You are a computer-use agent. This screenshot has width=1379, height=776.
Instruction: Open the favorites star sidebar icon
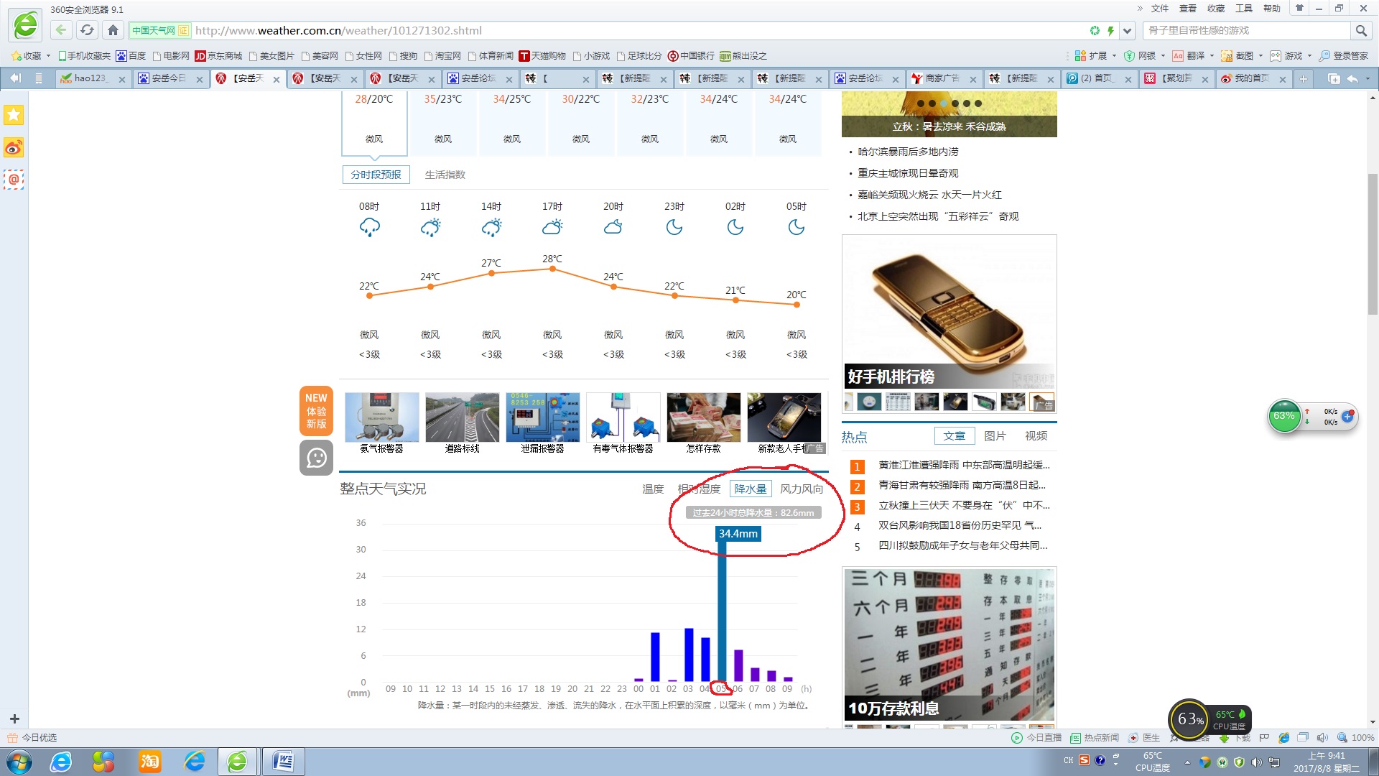coord(14,115)
